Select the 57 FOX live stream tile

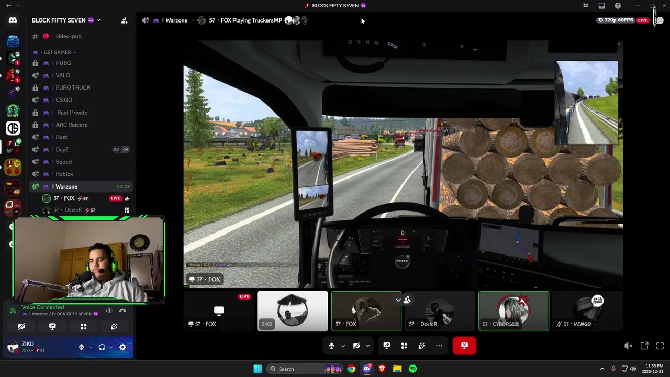(219, 311)
